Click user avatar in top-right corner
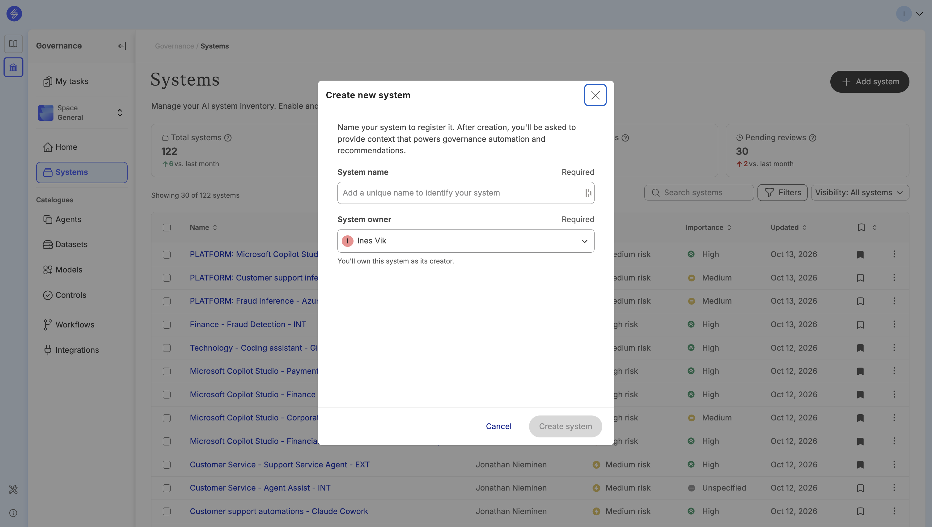This screenshot has width=932, height=527. [904, 14]
